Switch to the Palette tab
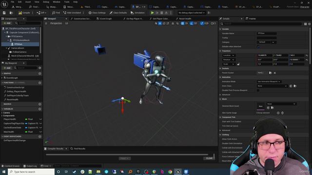Screen dimensions: 312x175 coord(251,18)
